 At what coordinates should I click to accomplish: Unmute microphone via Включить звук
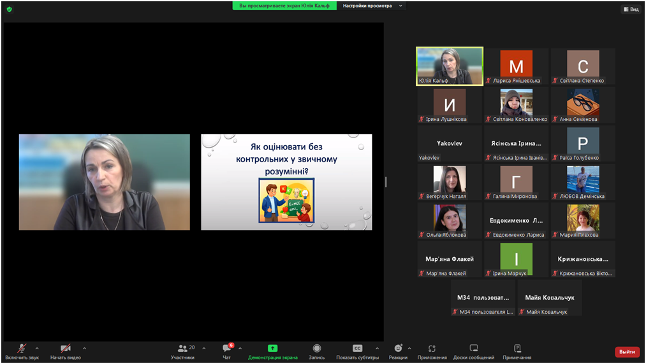[22, 351]
